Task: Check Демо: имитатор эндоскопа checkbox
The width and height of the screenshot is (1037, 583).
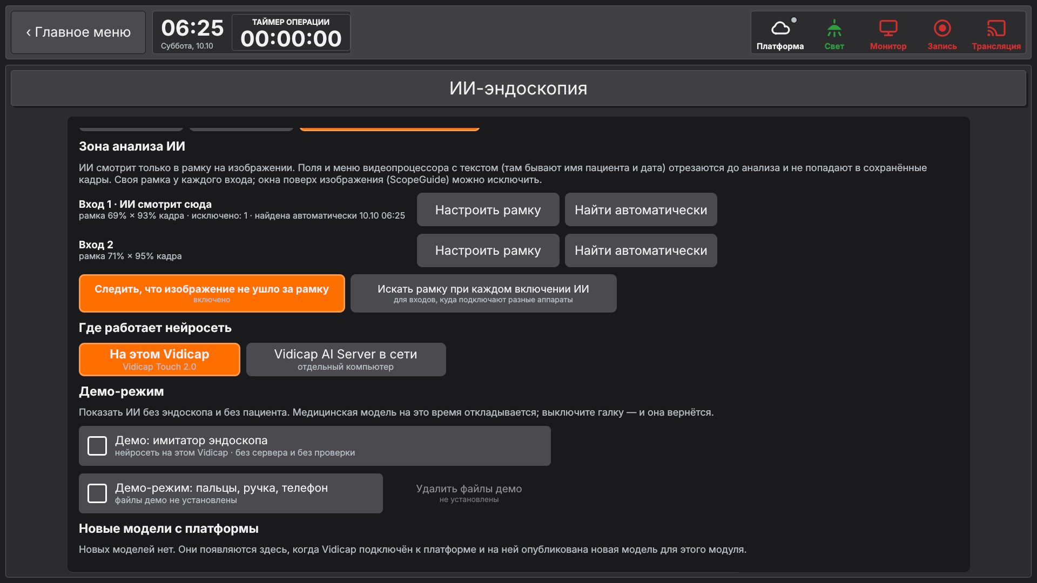Action: [x=97, y=446]
